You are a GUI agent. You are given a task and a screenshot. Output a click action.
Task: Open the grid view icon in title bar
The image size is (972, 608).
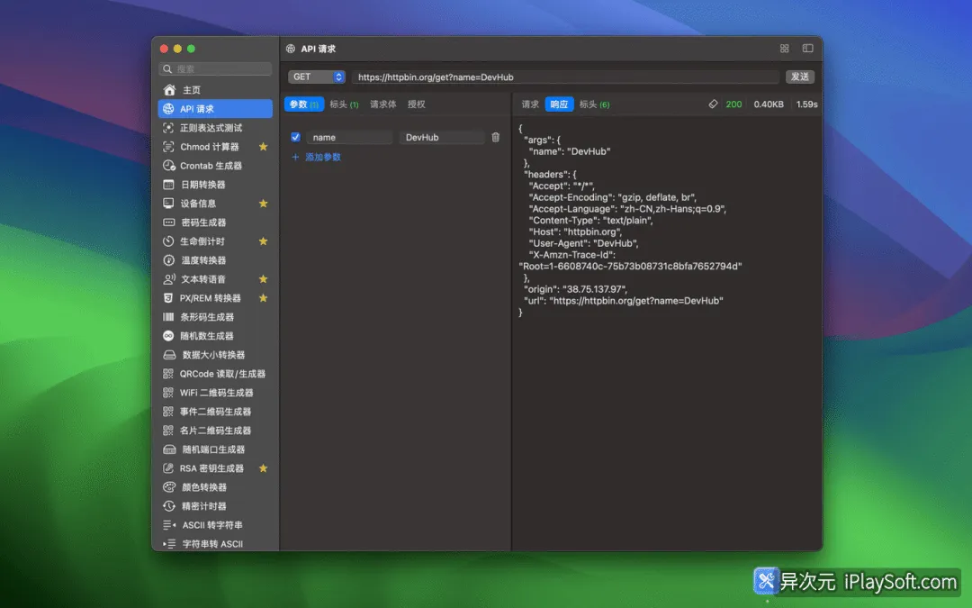pos(784,49)
